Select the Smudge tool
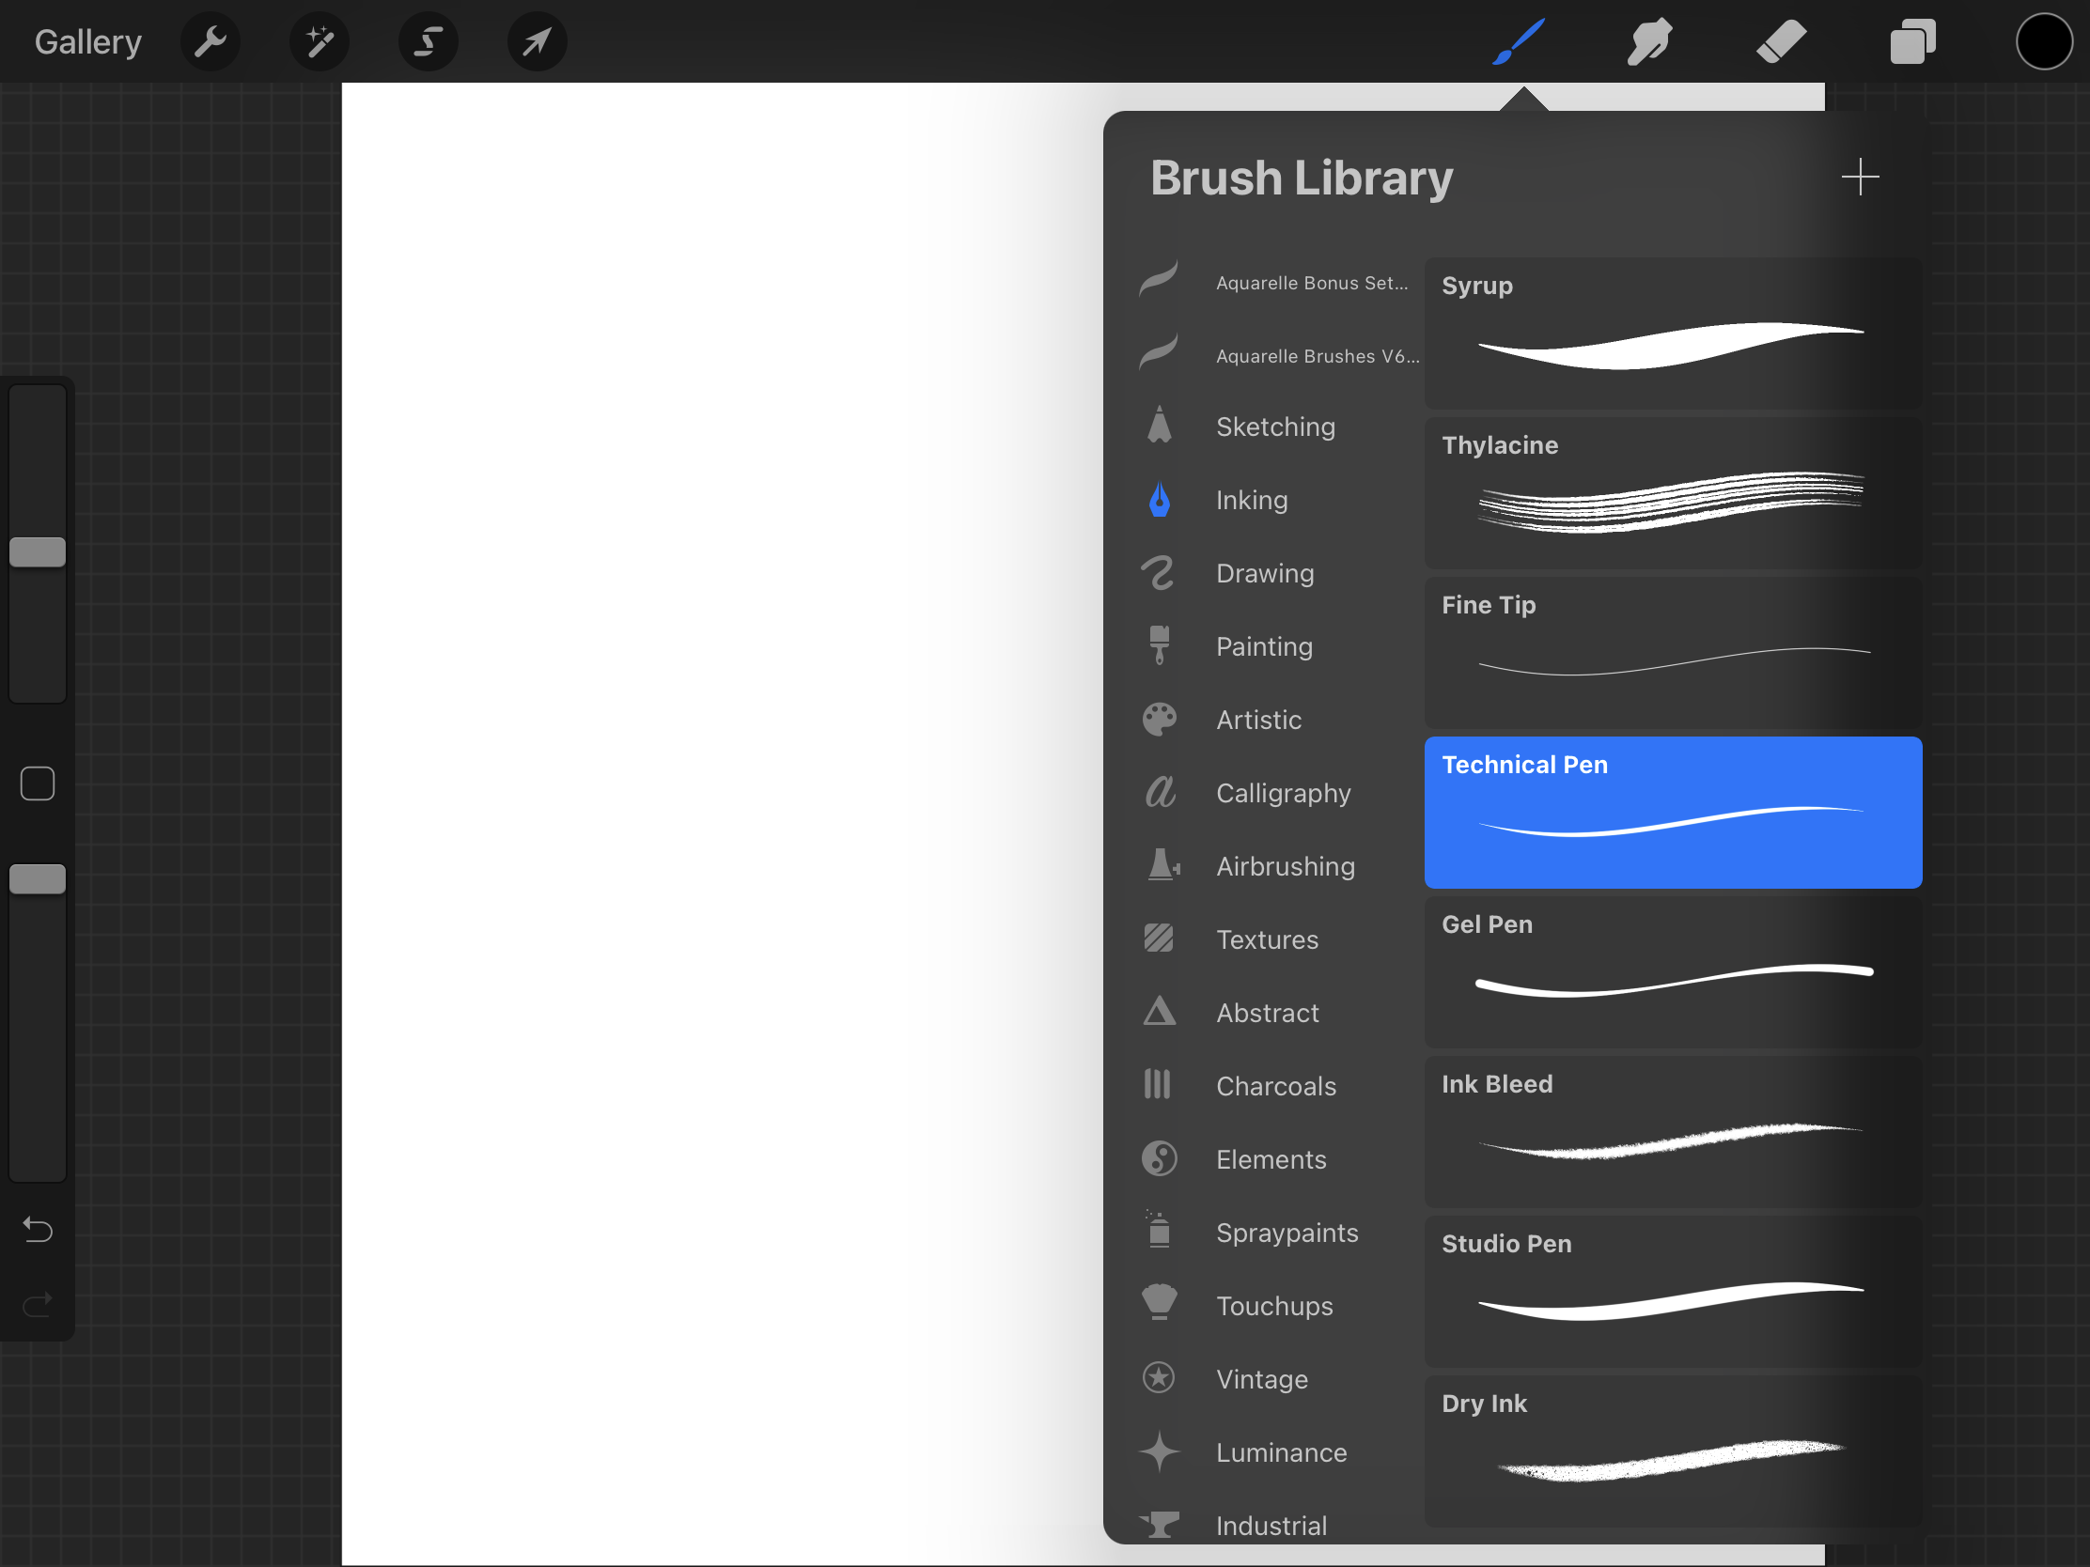 pyautogui.click(x=1649, y=41)
